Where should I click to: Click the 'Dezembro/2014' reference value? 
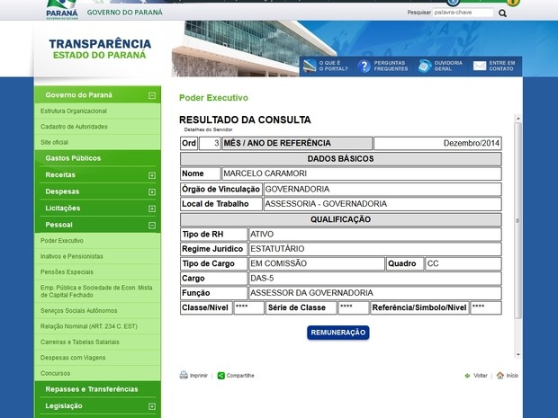pos(472,143)
